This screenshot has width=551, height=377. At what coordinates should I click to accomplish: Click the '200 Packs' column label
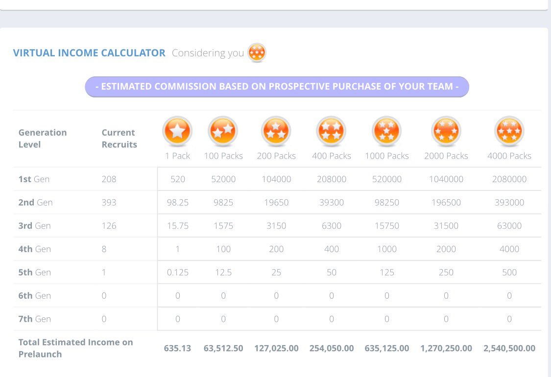pos(276,156)
